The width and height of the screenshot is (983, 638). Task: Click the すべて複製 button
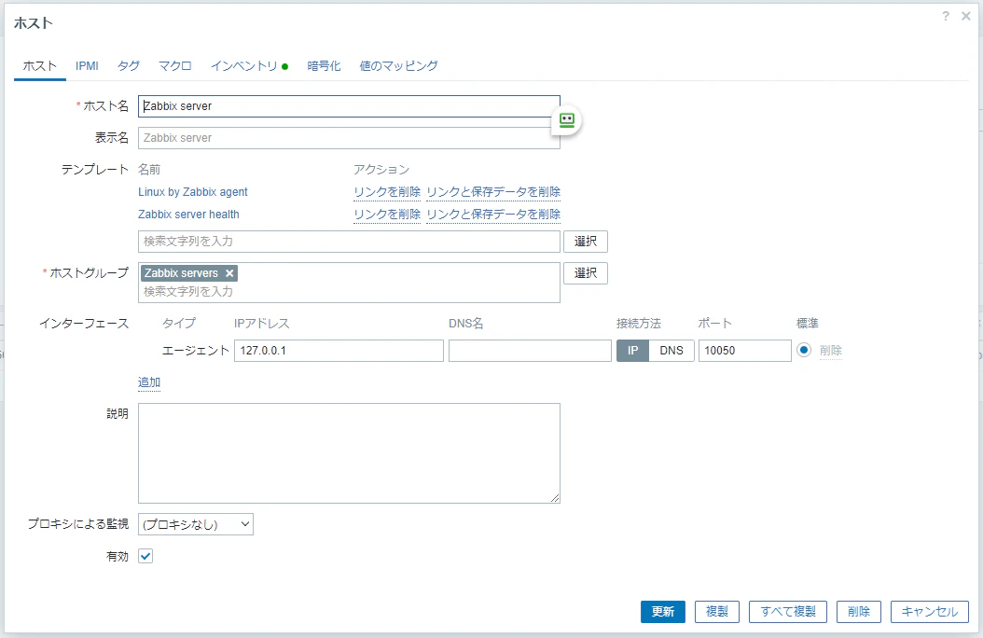[788, 612]
